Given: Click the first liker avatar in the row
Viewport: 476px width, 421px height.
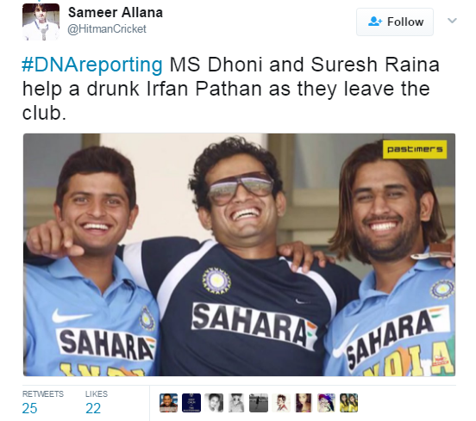Looking at the screenshot, I should click(x=168, y=403).
